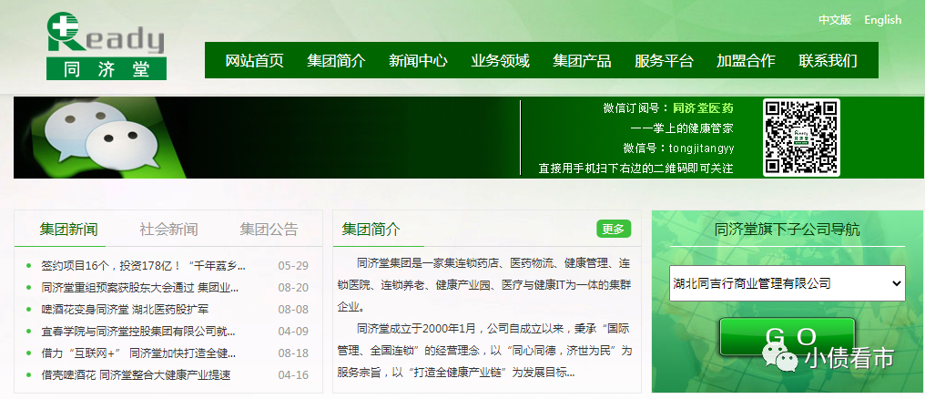Expand the subsidiary company dropdown
925x399 pixels.
(x=786, y=283)
